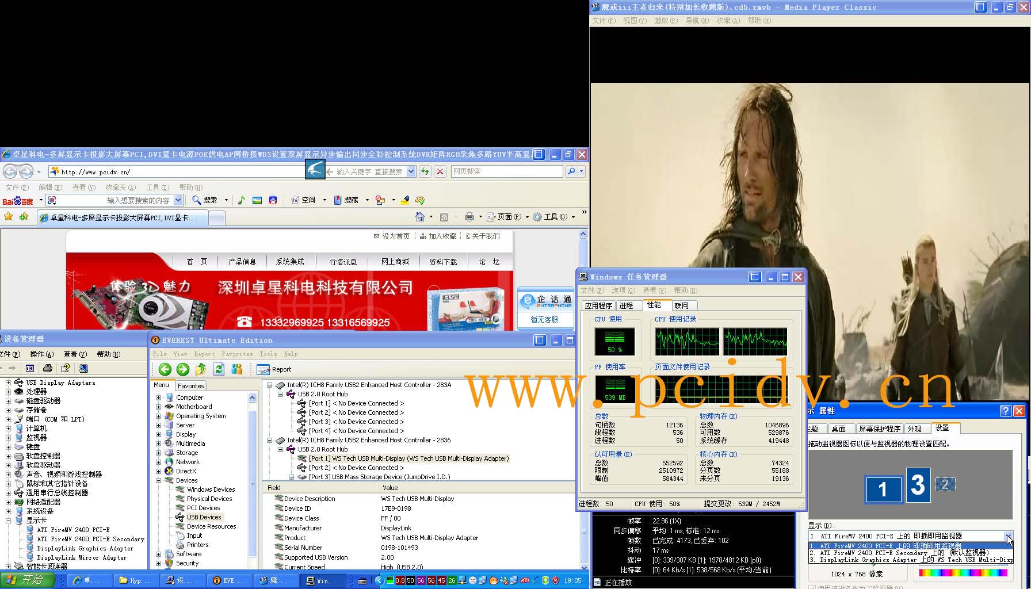
Task: Click the Favorites star icon in IE
Action: point(8,217)
